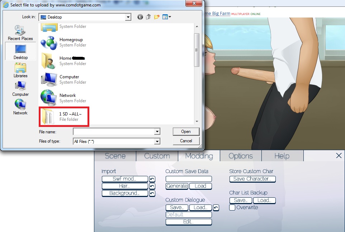Click the Custom Save Data text field

pos(189,179)
